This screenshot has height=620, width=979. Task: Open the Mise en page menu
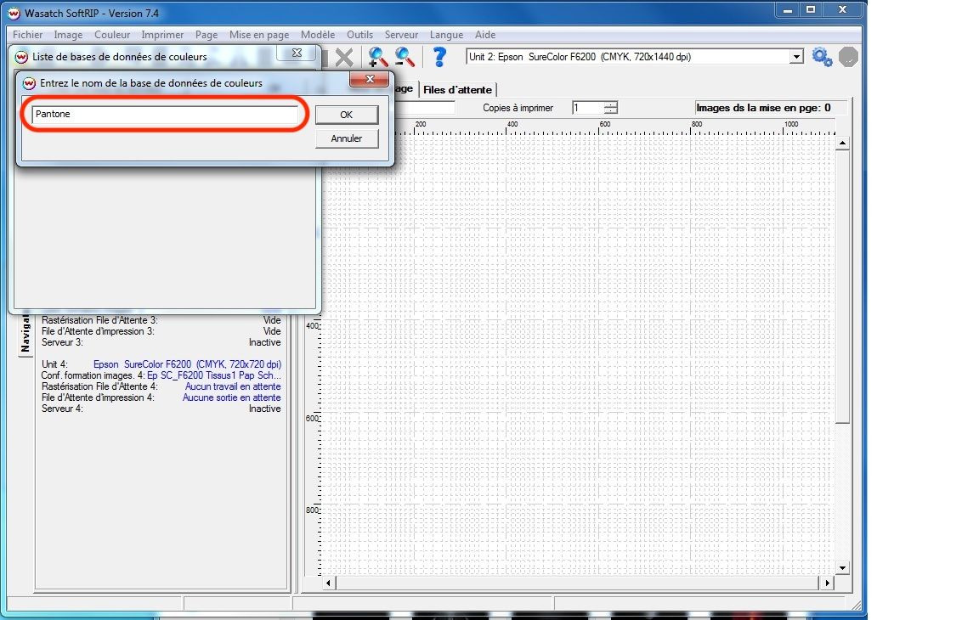(259, 35)
